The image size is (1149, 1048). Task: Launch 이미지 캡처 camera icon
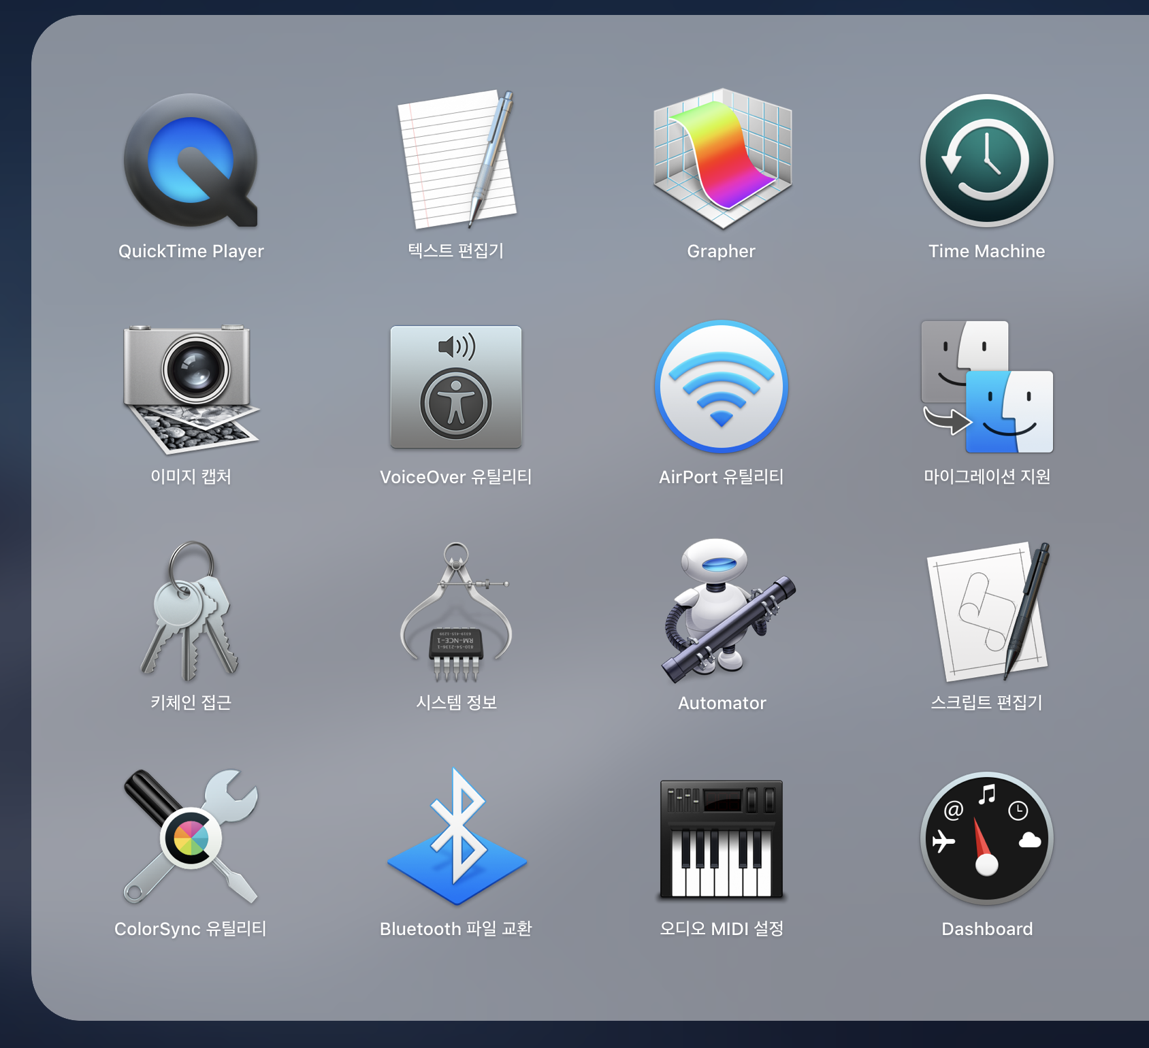(191, 389)
